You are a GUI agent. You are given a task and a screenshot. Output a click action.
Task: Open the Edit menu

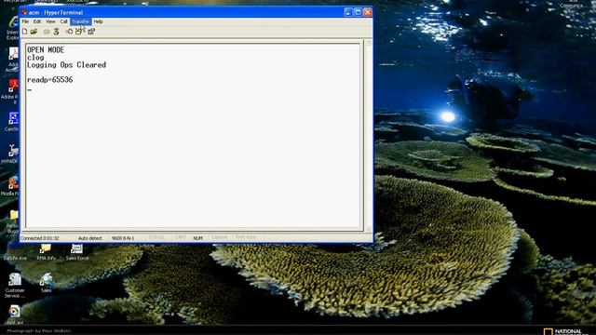point(37,21)
